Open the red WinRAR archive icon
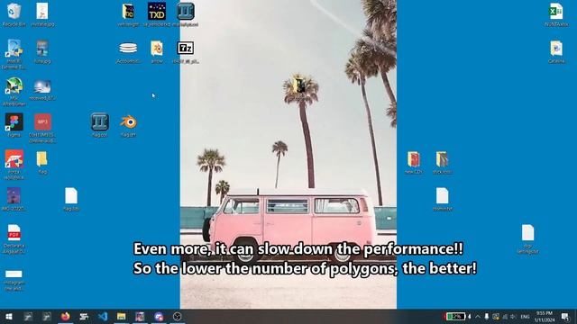The width and height of the screenshot is (577, 324). click(x=414, y=159)
